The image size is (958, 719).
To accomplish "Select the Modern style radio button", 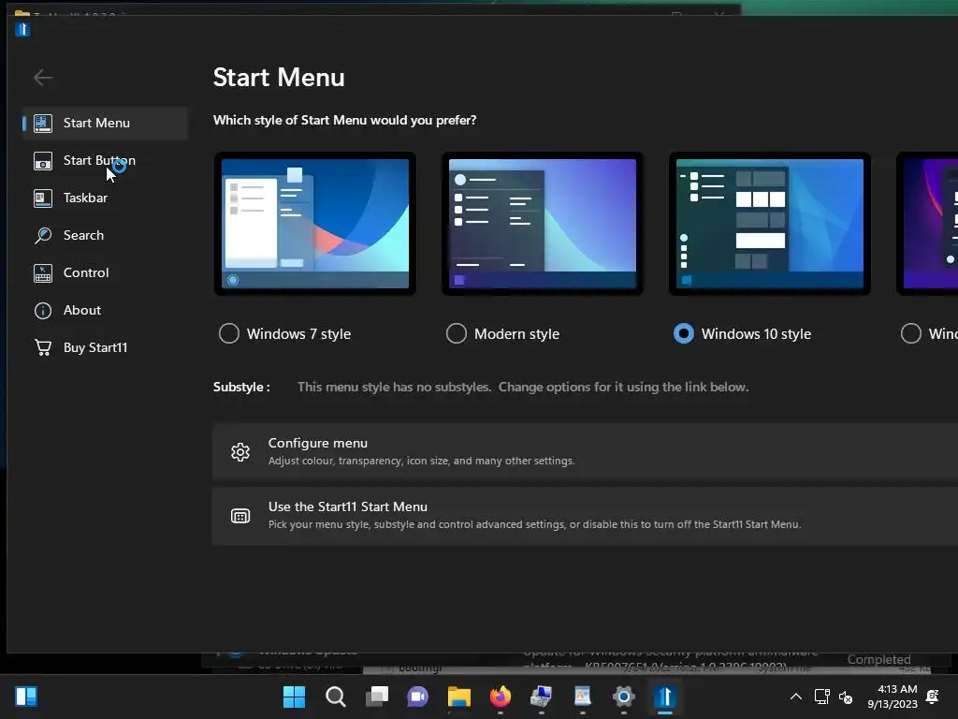I will point(457,334).
